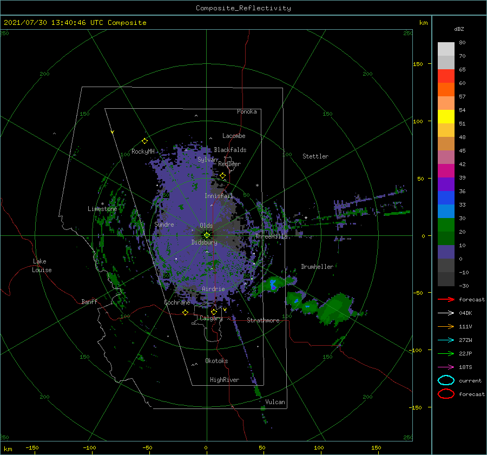
Task: Select the red forecast ellipse icon
Action: (446, 394)
